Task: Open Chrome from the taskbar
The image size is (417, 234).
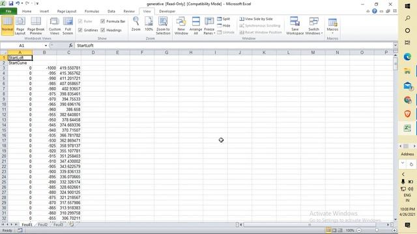Action: pyautogui.click(x=407, y=99)
